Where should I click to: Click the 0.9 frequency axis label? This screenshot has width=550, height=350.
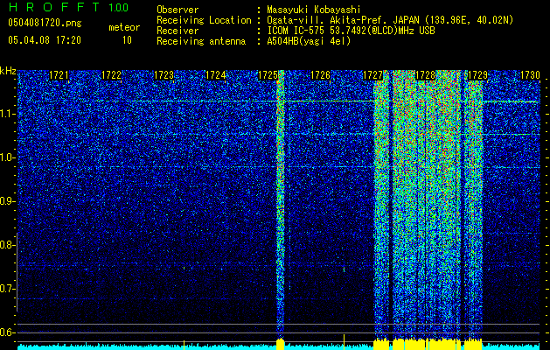(x=7, y=201)
